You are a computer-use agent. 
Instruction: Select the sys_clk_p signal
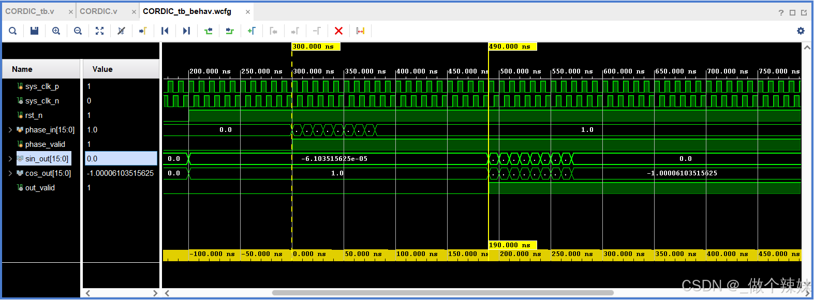pyautogui.click(x=42, y=86)
